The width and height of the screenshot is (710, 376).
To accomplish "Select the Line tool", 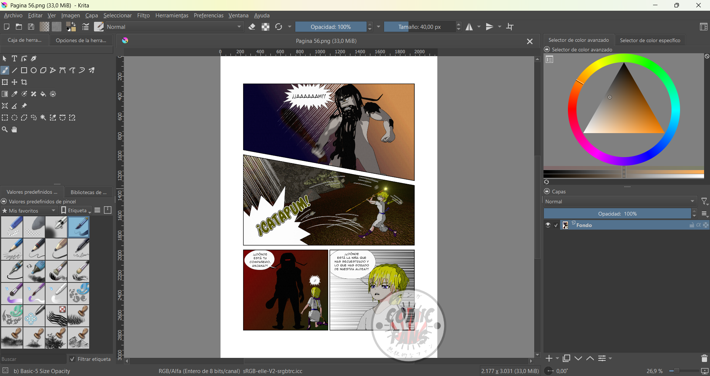I will pyautogui.click(x=14, y=71).
